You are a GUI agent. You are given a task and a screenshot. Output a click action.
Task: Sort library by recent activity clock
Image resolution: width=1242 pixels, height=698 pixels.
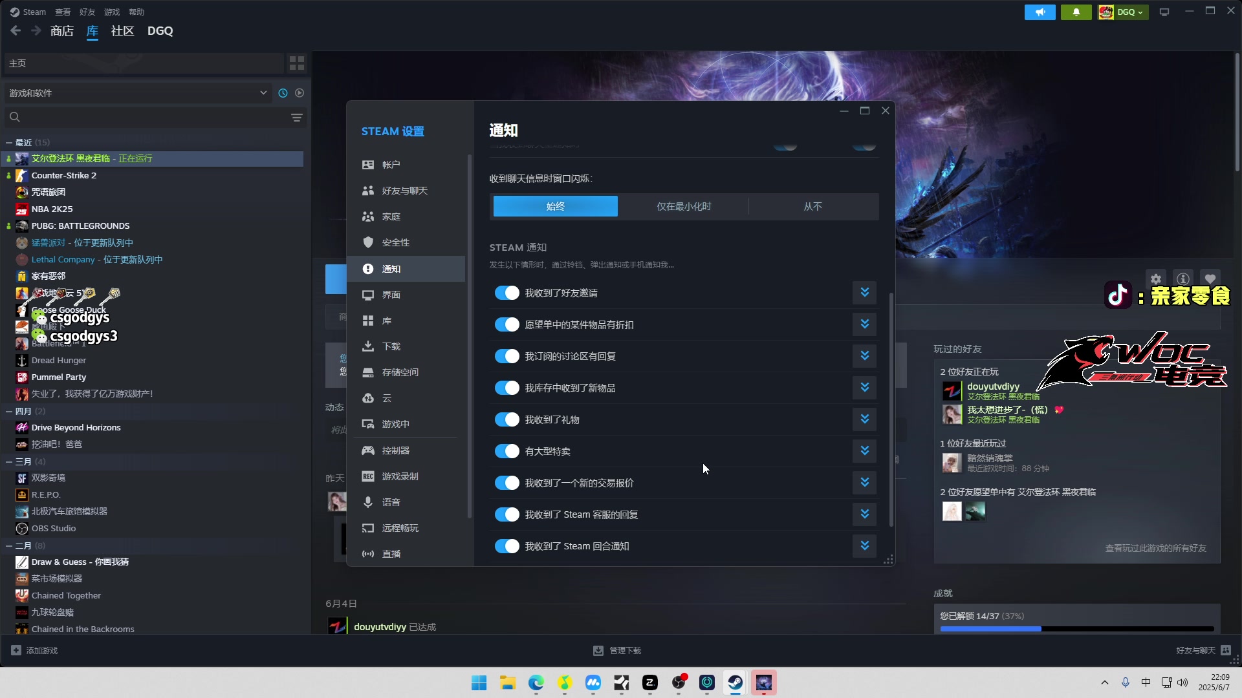pos(283,93)
